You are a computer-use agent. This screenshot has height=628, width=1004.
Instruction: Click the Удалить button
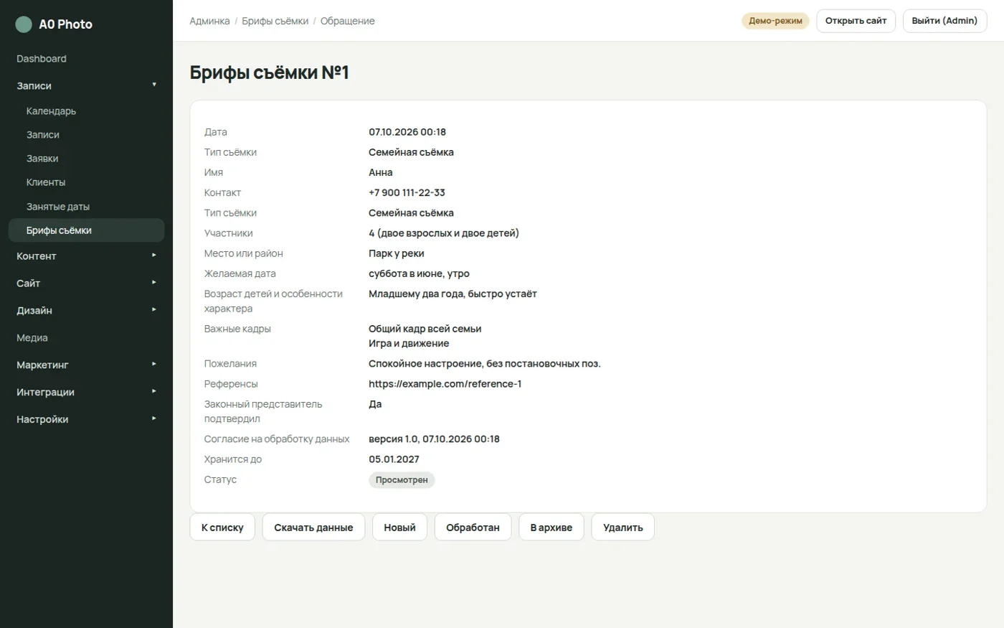click(623, 528)
